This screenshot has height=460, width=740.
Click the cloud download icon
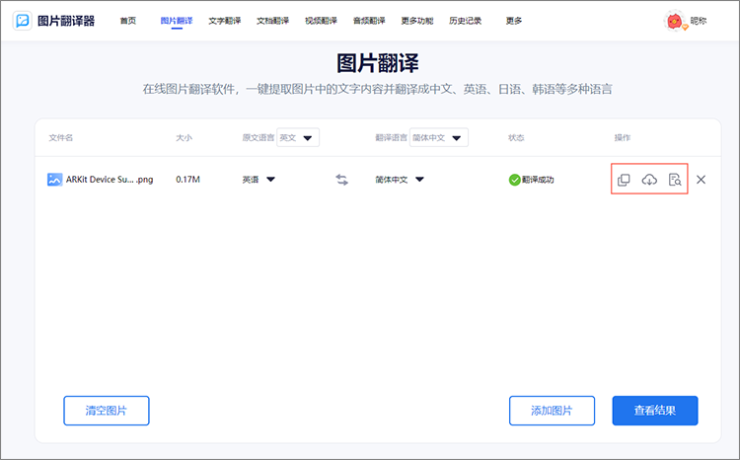(x=649, y=180)
